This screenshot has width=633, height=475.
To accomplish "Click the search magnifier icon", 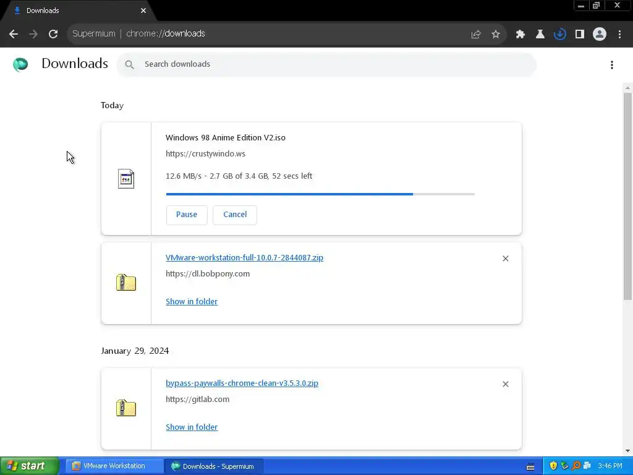I will tap(129, 64).
